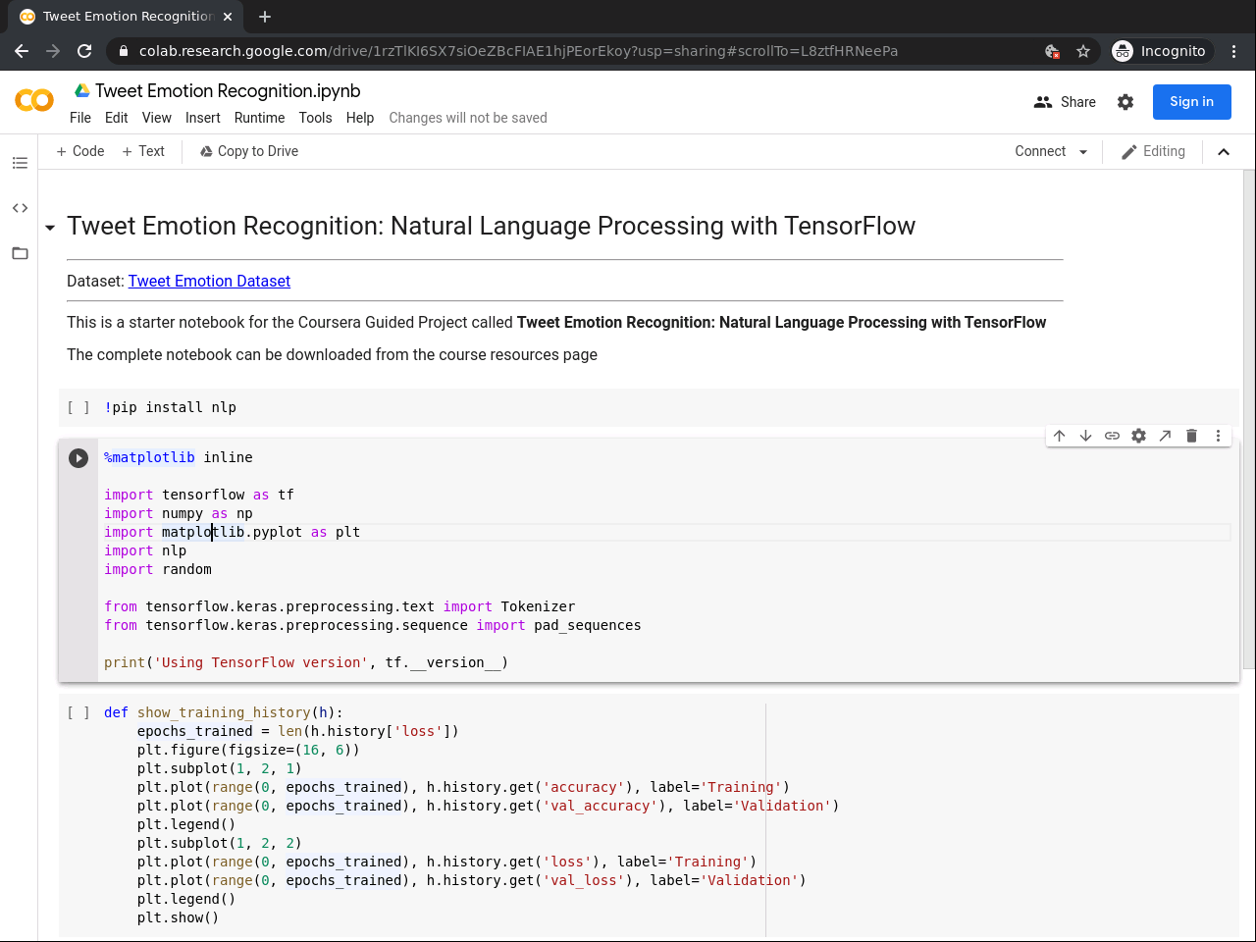Expand the Connect dropdown arrow
This screenshot has width=1256, height=942.
point(1083,152)
